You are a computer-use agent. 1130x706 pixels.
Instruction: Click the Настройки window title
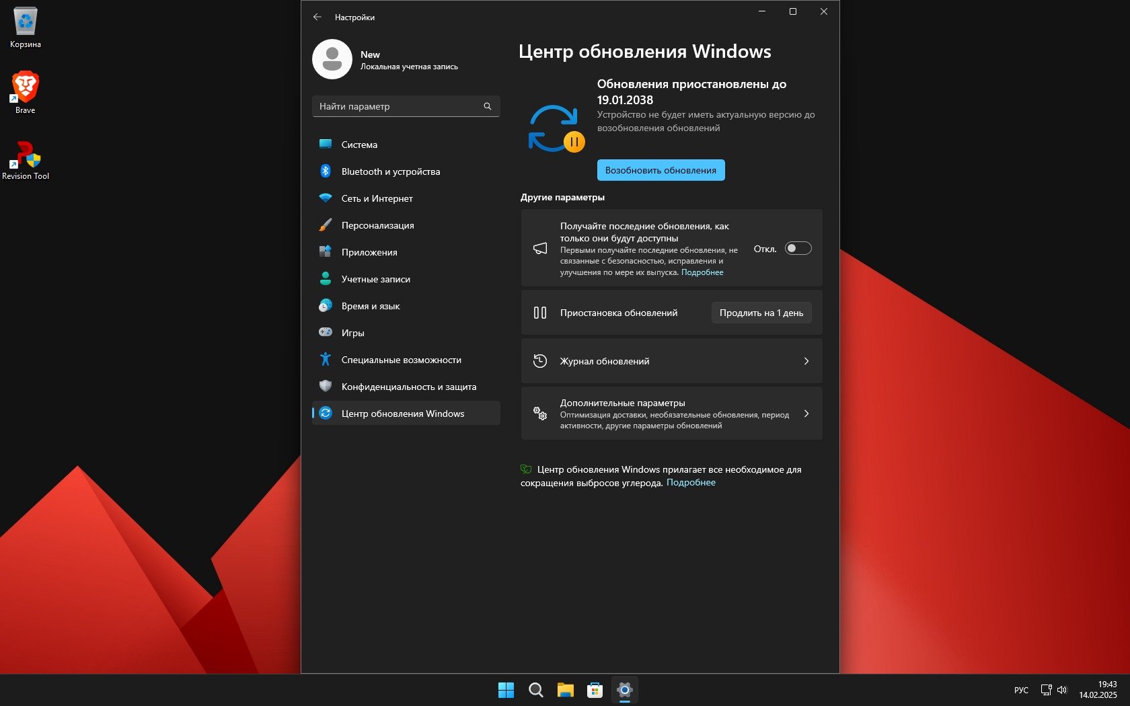354,17
